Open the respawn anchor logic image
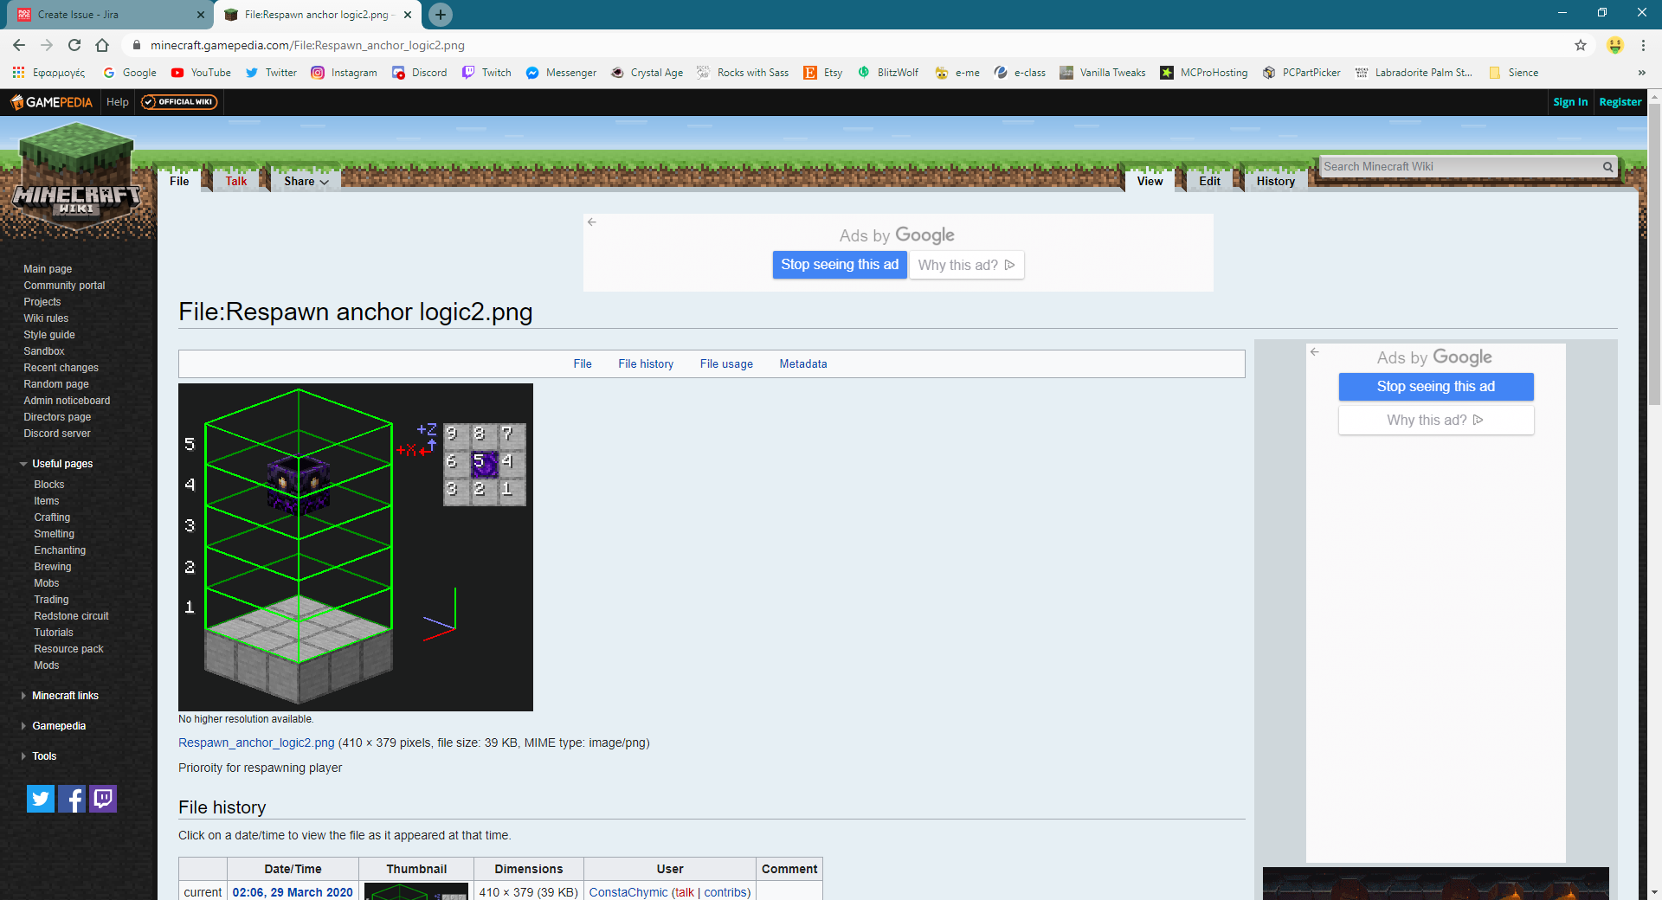Image resolution: width=1662 pixels, height=900 pixels. coord(356,547)
